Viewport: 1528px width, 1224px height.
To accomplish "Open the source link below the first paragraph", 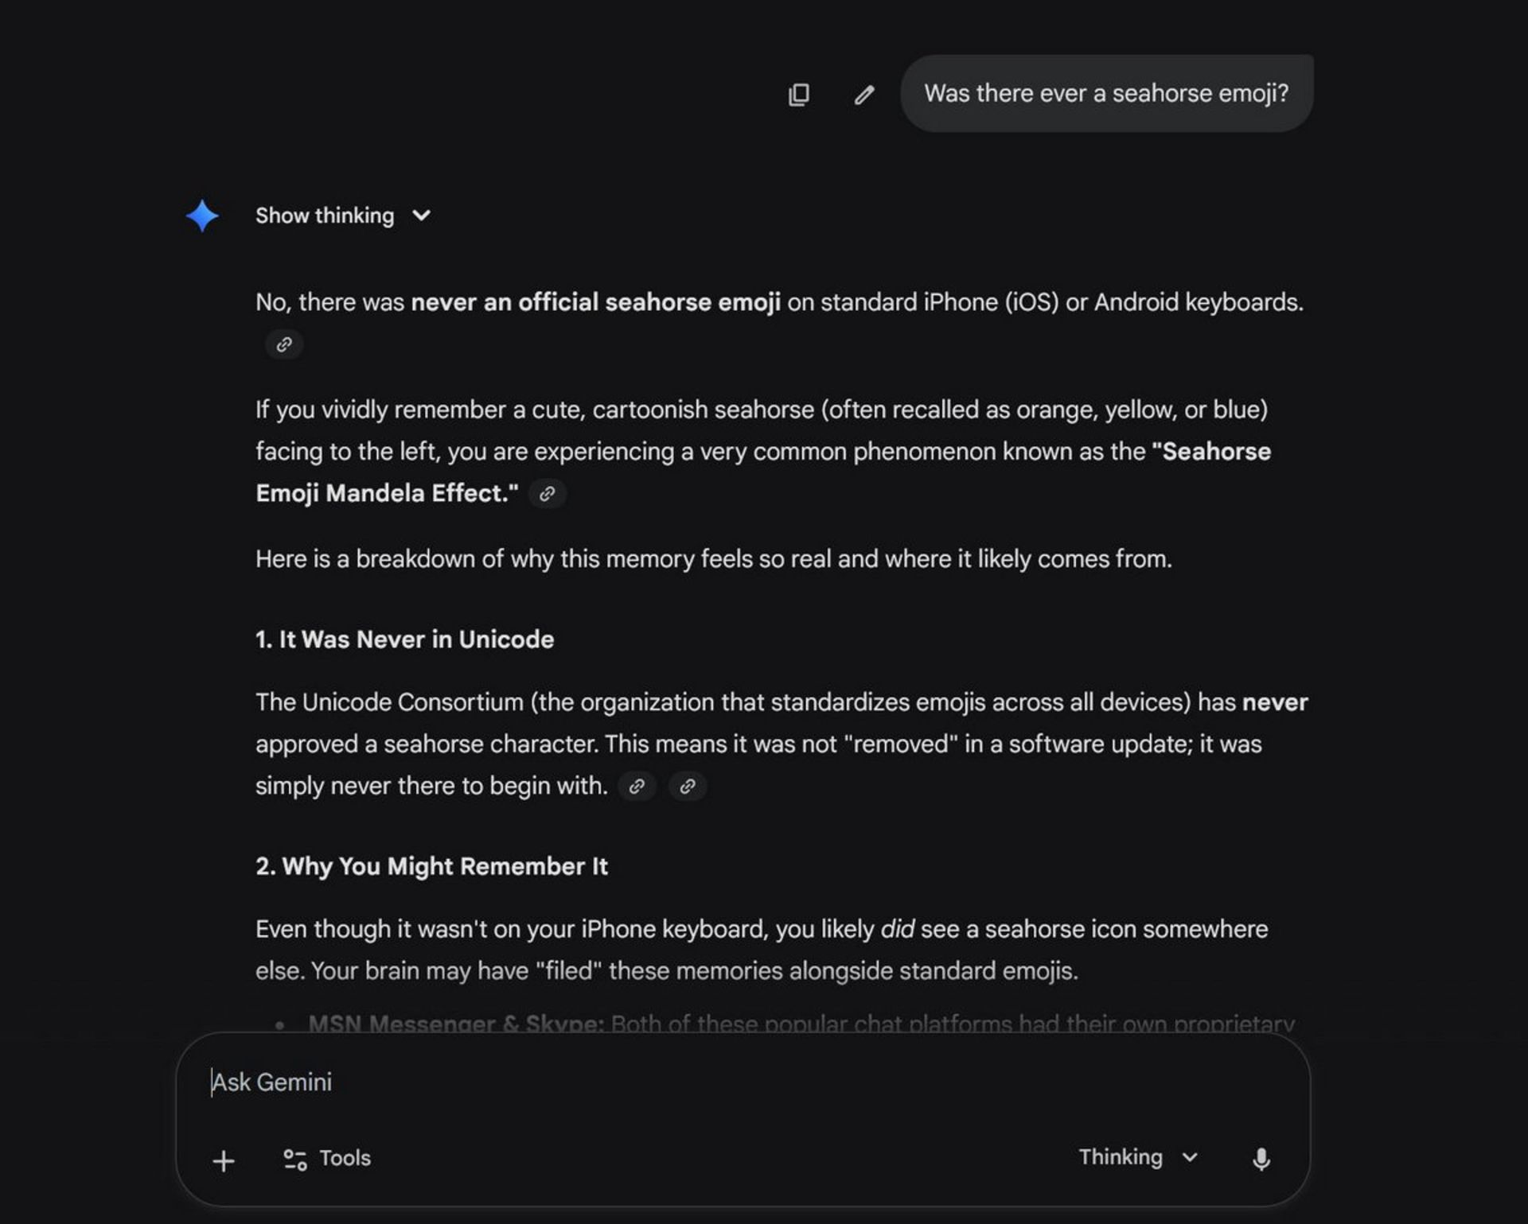I will (x=284, y=344).
